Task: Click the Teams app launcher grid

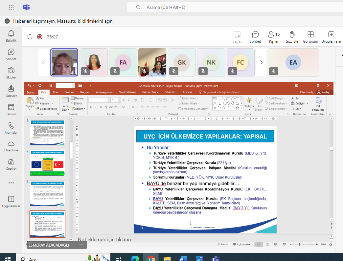Action: pyautogui.click(x=11, y=7)
